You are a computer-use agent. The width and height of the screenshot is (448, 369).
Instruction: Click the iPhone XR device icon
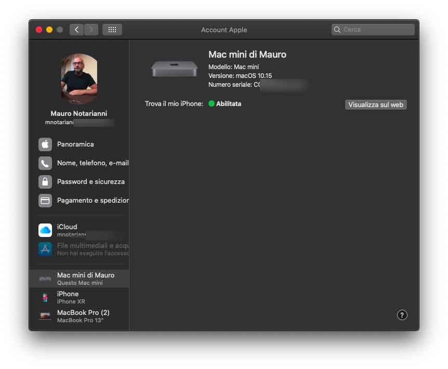point(45,297)
